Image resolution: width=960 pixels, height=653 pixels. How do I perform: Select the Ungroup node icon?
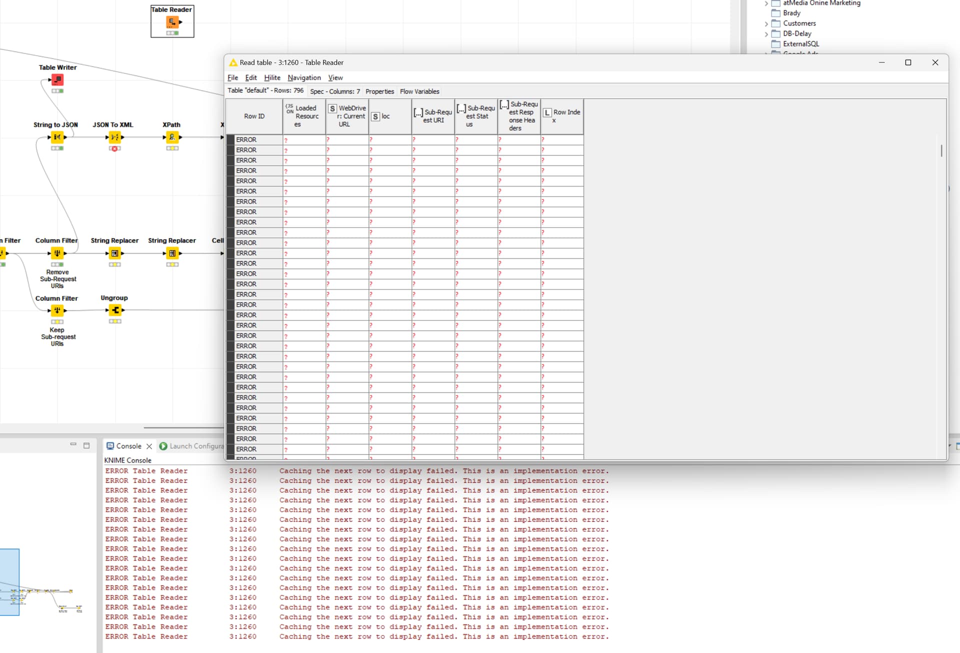coord(114,310)
